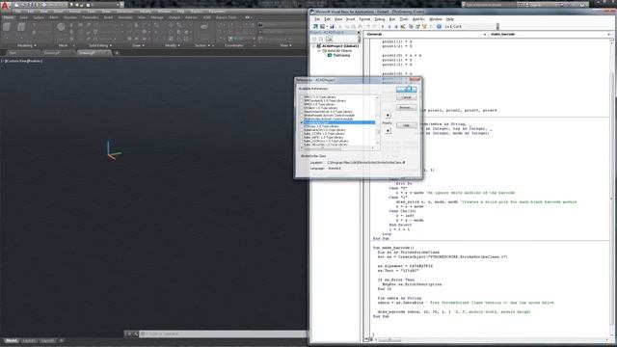Open the Tools menu in VBA editor
Image resolution: width=617 pixels, height=347 pixels.
pyautogui.click(x=404, y=19)
